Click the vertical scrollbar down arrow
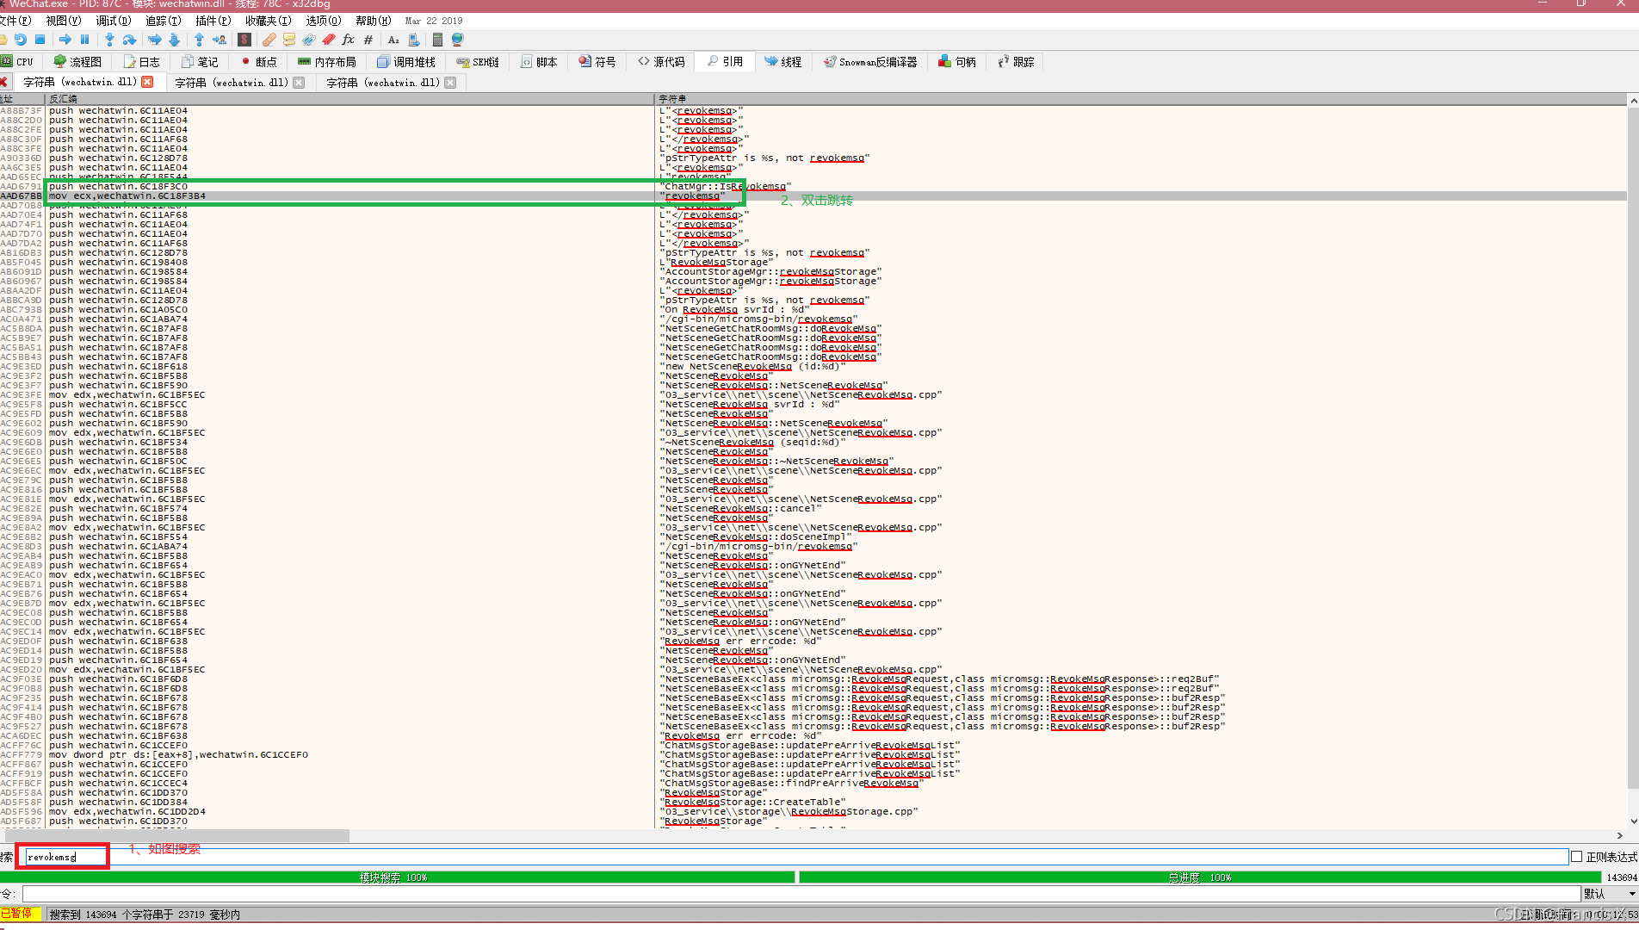 (1633, 821)
